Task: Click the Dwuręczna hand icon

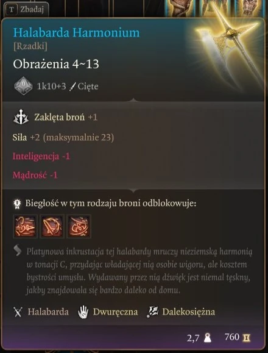Action: pyautogui.click(x=83, y=312)
